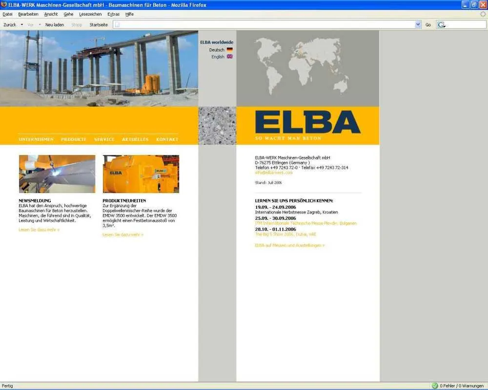Click the world map graphic

302,66
